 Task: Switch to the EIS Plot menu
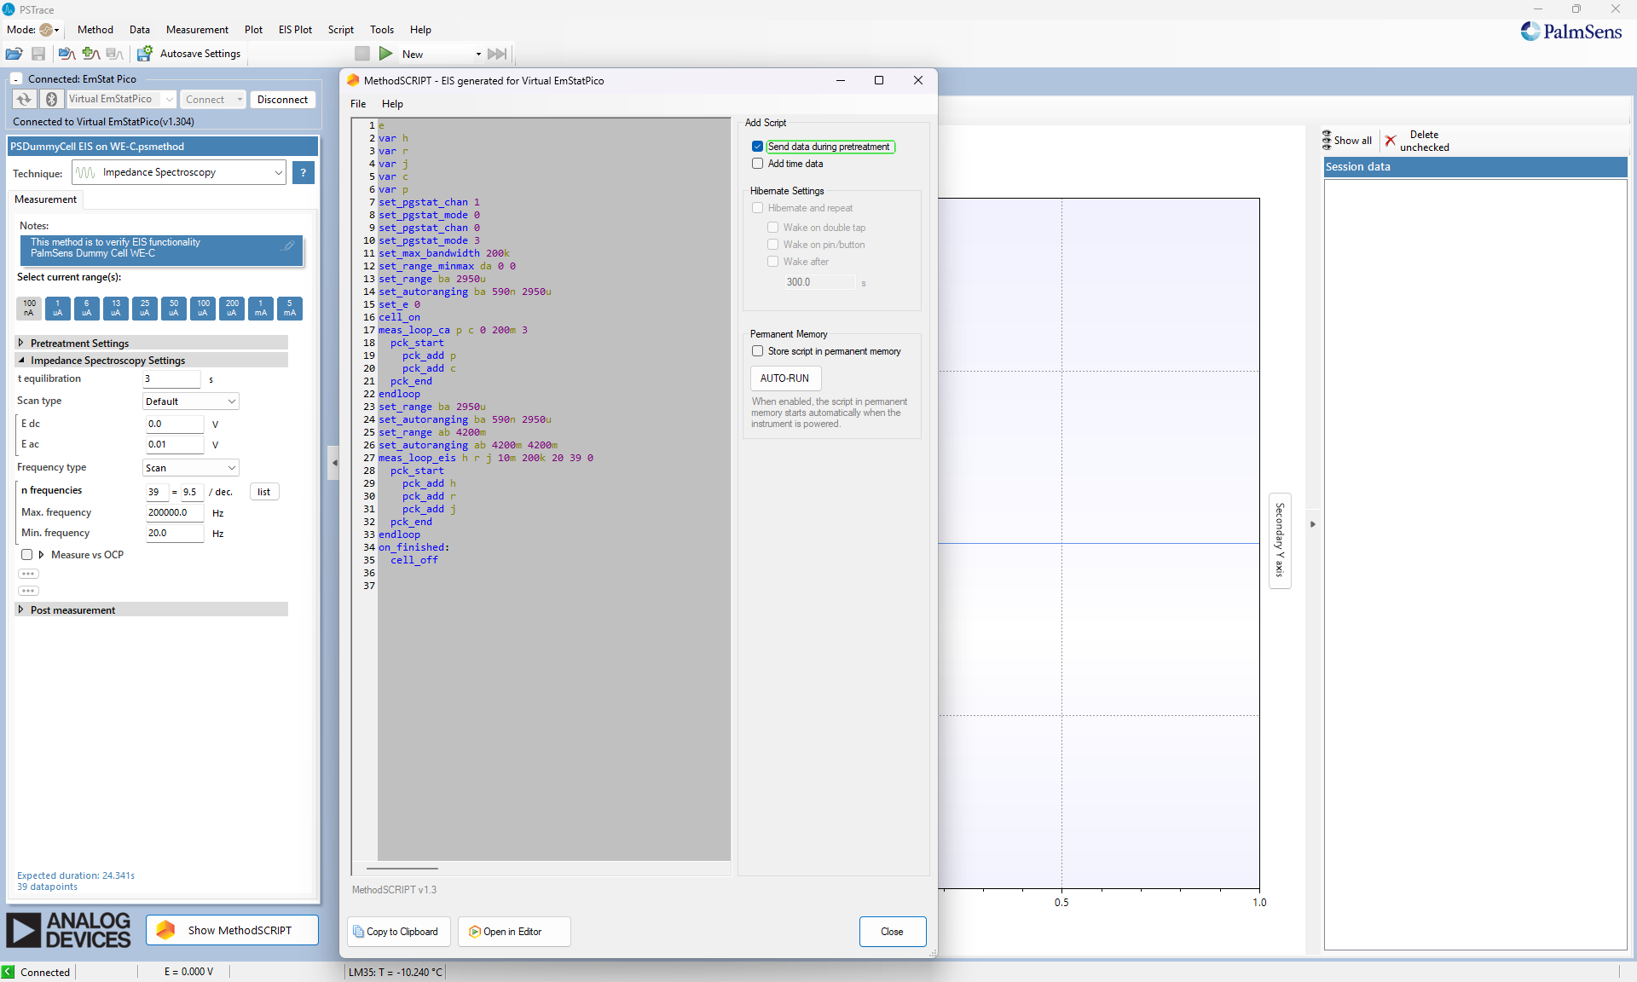point(294,29)
